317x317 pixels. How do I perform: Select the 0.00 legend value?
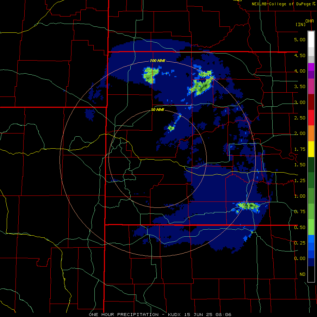pyautogui.click(x=300, y=259)
